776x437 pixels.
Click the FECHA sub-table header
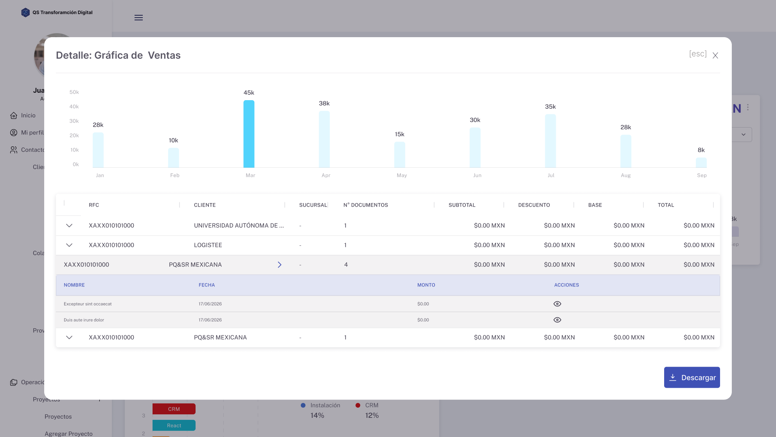coord(207,285)
